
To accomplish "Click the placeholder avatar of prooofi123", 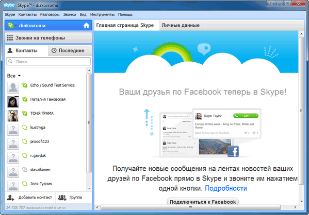I will click(13, 144).
